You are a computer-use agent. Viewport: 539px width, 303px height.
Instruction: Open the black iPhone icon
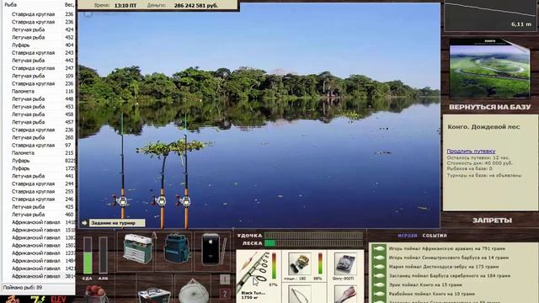pyautogui.click(x=211, y=249)
